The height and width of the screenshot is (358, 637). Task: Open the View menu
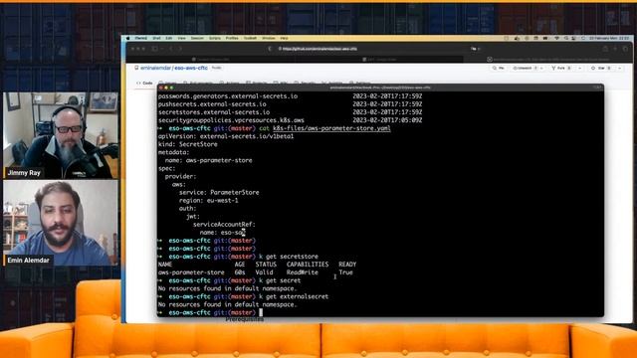coord(181,38)
